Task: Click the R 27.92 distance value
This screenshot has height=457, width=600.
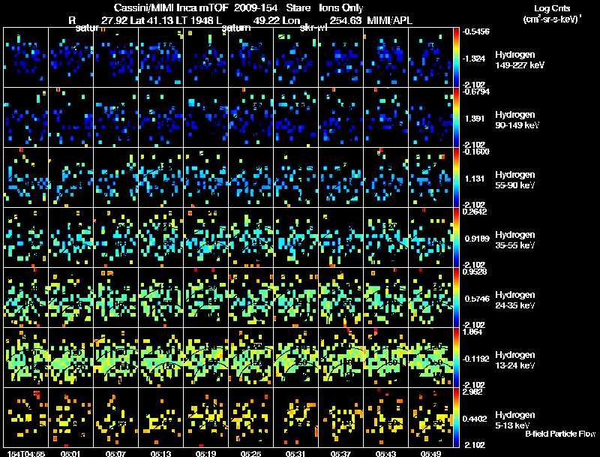Action: 98,20
